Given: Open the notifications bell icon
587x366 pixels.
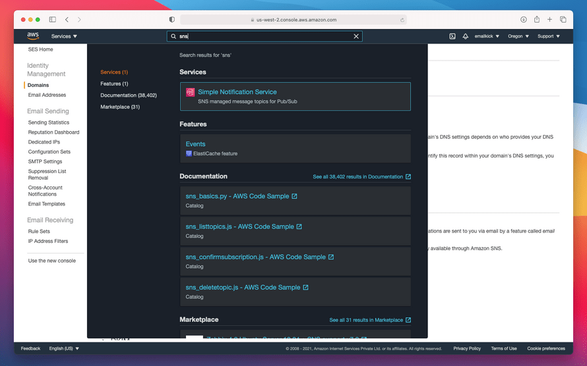Looking at the screenshot, I should [466, 36].
